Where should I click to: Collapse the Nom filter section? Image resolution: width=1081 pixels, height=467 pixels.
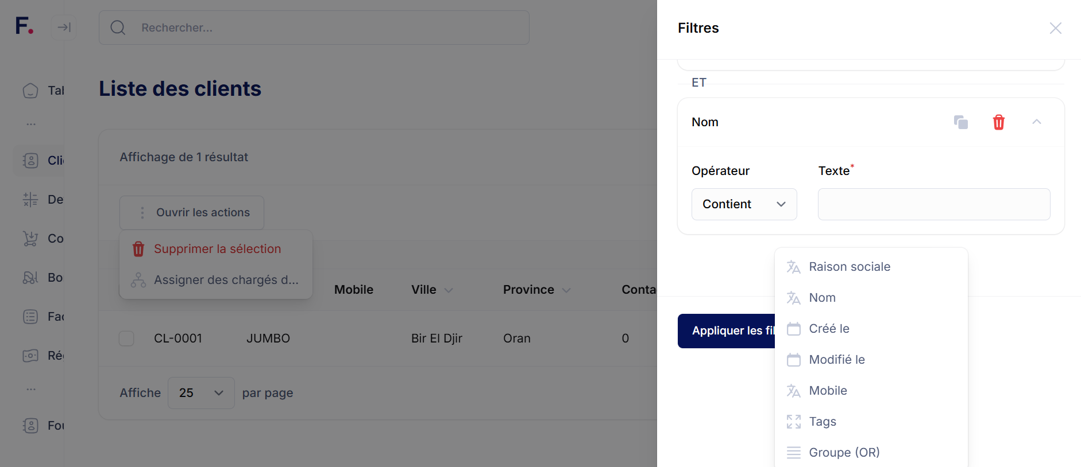[1036, 122]
